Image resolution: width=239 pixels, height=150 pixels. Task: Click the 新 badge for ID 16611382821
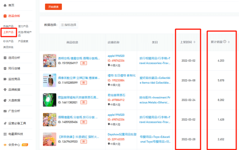84,102
